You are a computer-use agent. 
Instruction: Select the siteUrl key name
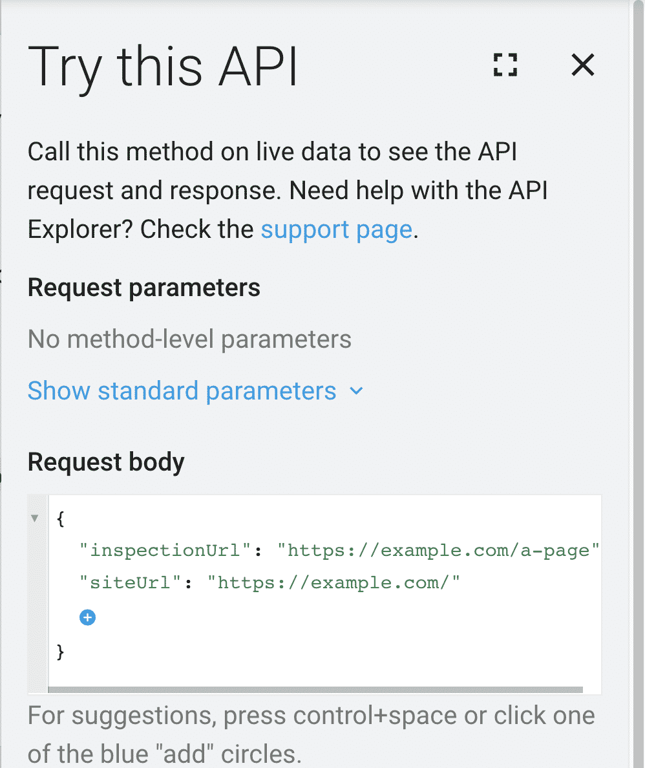pos(131,582)
